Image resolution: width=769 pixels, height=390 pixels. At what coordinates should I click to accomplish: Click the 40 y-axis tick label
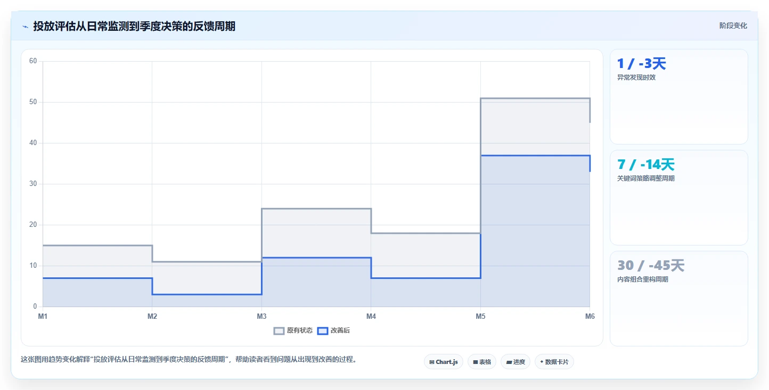(33, 143)
